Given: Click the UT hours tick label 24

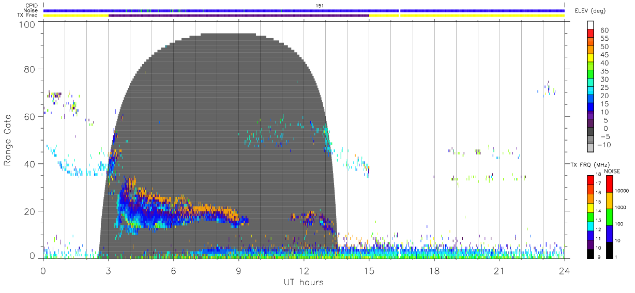Looking at the screenshot, I should [565, 271].
